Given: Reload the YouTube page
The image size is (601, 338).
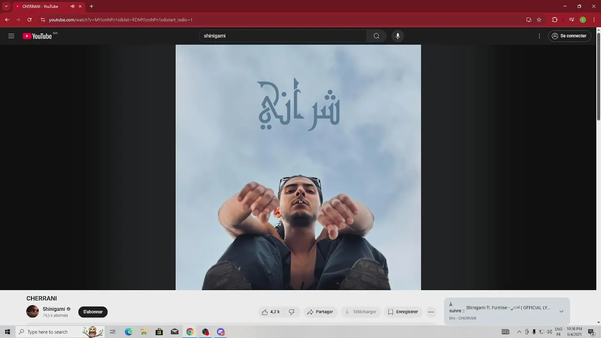Looking at the screenshot, I should pos(30,20).
